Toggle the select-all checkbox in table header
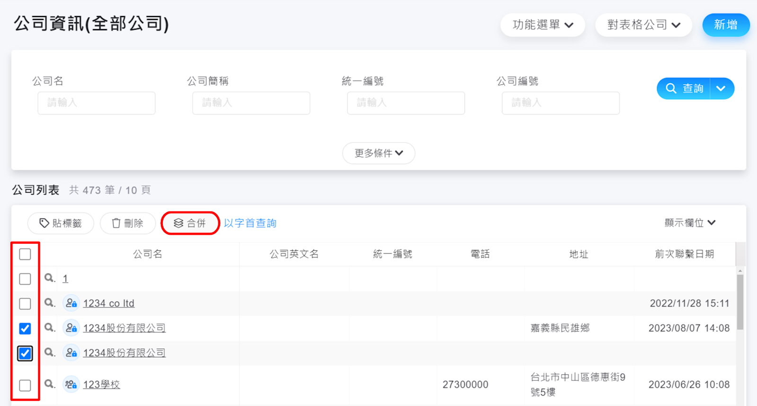 pos(25,254)
